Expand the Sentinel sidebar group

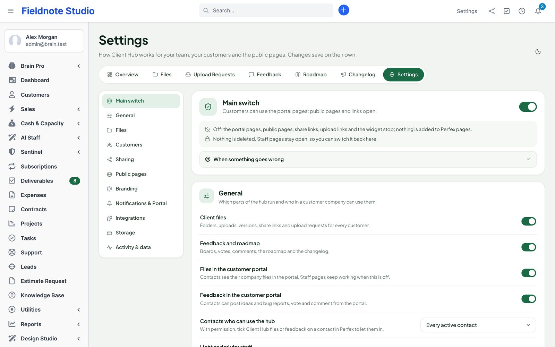coord(44,152)
